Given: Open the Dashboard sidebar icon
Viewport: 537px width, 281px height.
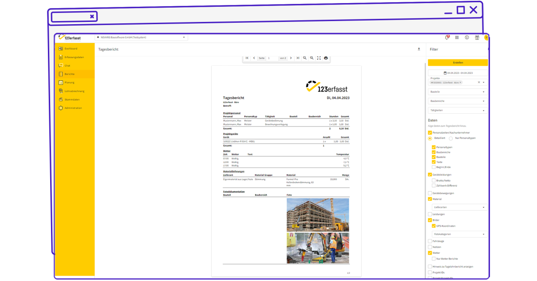Looking at the screenshot, I should point(61,48).
